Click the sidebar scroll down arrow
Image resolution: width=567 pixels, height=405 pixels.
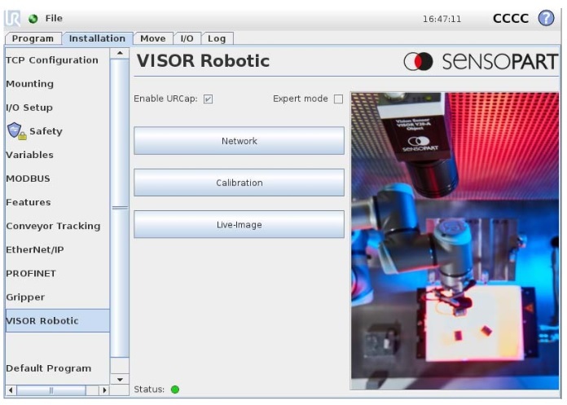click(x=120, y=379)
